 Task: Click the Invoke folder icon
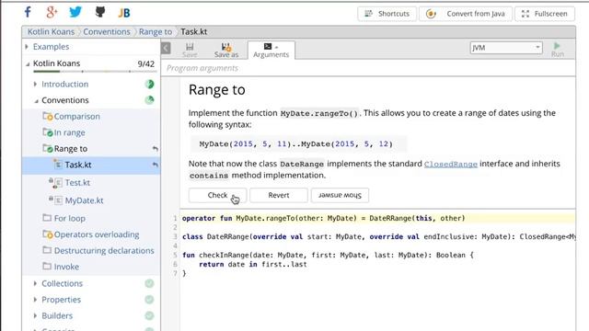(47, 266)
